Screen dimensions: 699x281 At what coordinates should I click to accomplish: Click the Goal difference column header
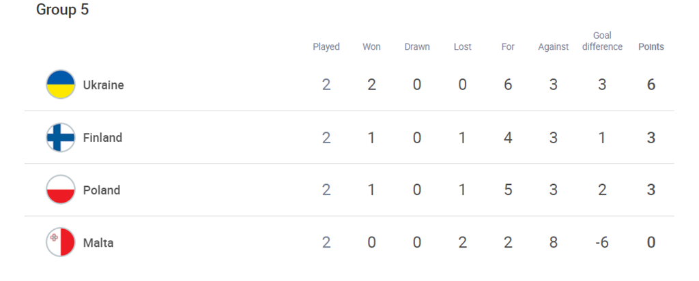(x=602, y=41)
